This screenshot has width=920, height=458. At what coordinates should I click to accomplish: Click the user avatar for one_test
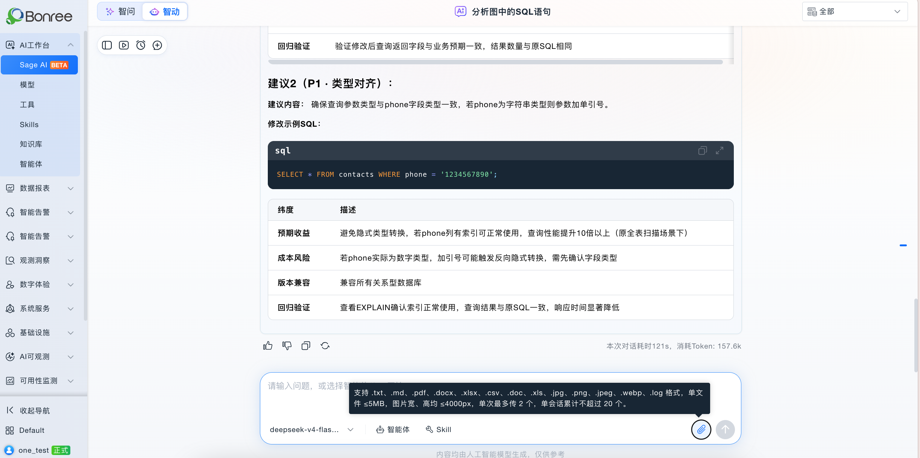click(9, 450)
